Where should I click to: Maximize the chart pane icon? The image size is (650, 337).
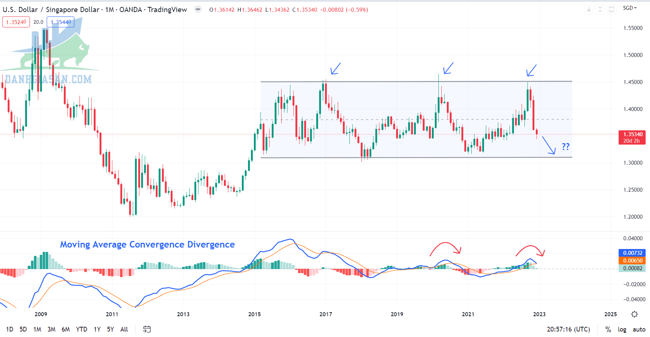tap(612, 9)
